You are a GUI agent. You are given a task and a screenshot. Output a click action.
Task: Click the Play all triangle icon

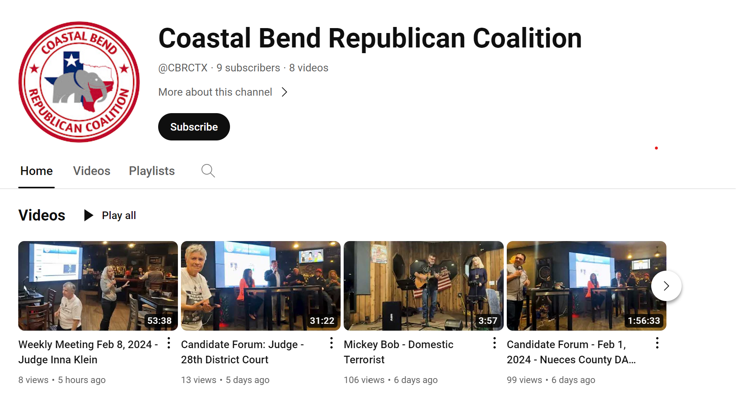click(89, 215)
